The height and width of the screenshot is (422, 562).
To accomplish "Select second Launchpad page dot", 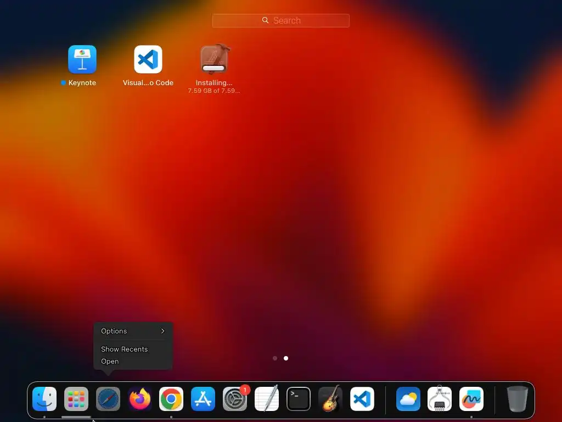I will (286, 358).
